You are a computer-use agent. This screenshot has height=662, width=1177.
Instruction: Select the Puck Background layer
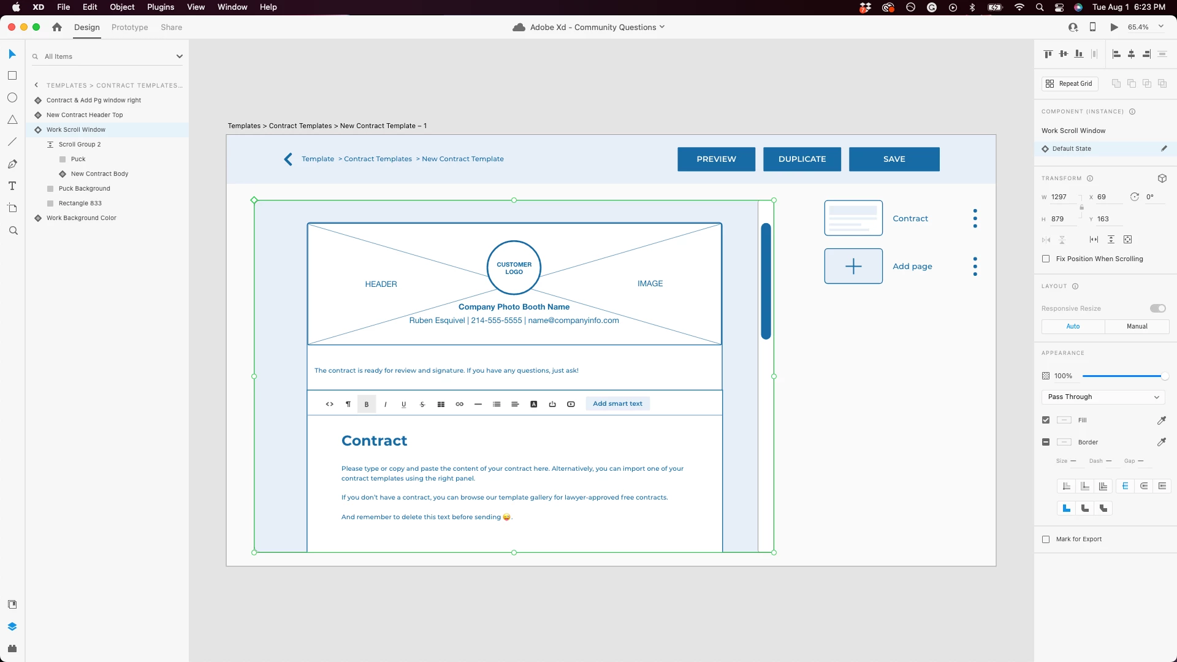pyautogui.click(x=85, y=188)
